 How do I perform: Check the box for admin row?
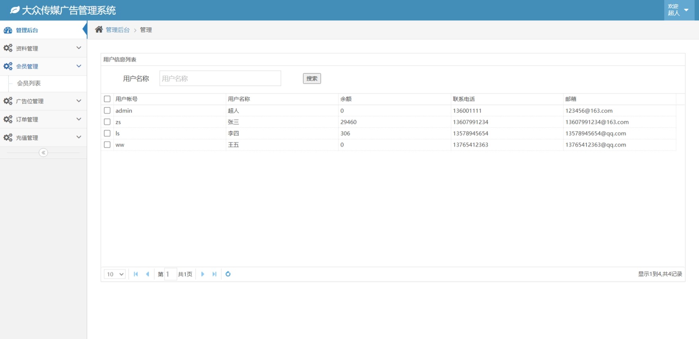(107, 110)
